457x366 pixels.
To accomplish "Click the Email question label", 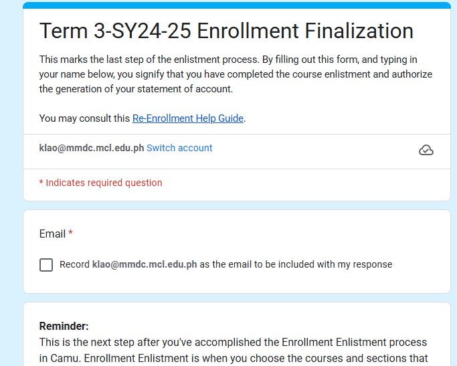I will (x=52, y=234).
